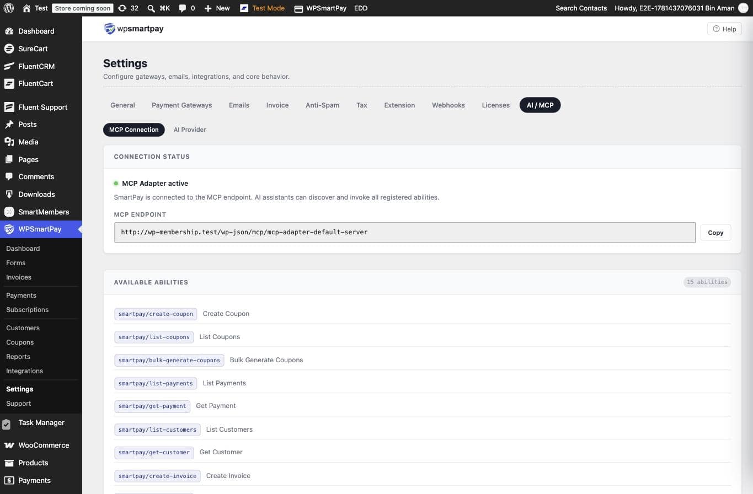Click the Downloads icon in sidebar
This screenshot has height=494, width=753.
pyautogui.click(x=9, y=194)
